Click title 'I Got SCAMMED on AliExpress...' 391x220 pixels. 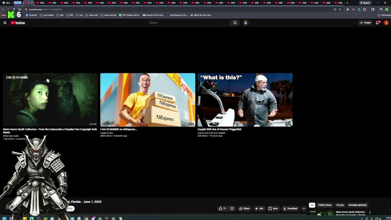pos(119,129)
